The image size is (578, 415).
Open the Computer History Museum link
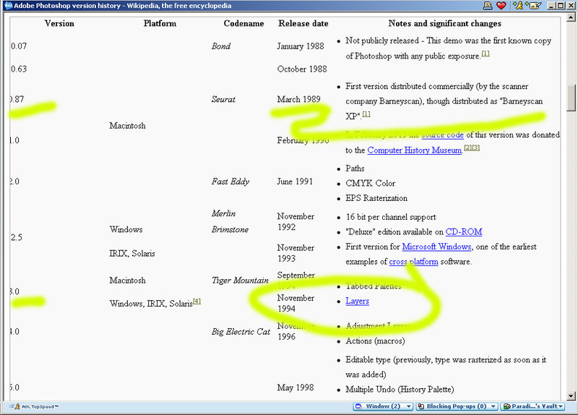(414, 150)
